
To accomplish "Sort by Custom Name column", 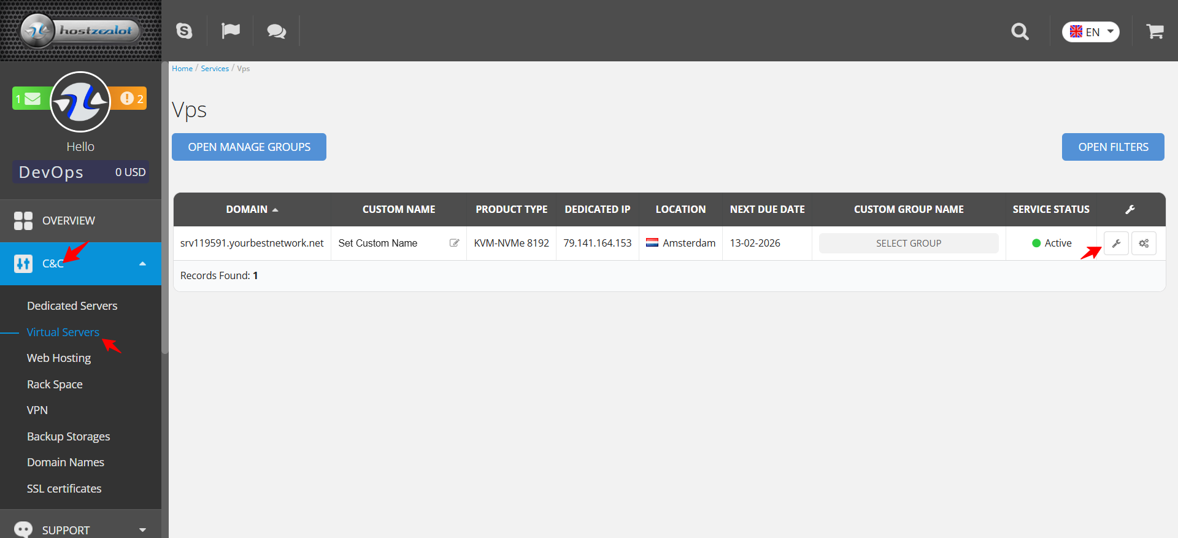I will pos(399,210).
